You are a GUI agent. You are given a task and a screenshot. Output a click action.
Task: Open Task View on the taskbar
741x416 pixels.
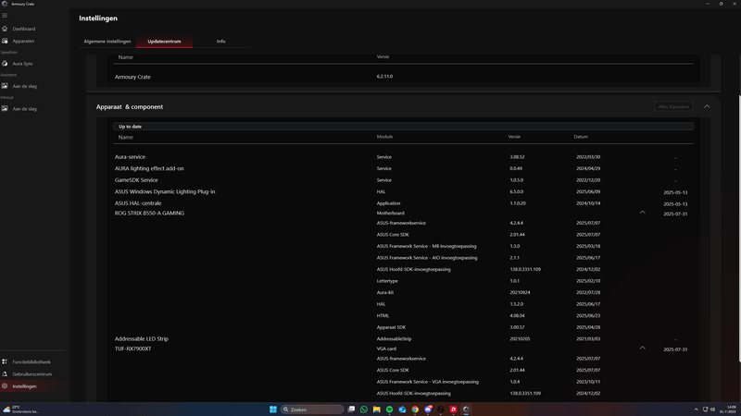[x=351, y=410]
